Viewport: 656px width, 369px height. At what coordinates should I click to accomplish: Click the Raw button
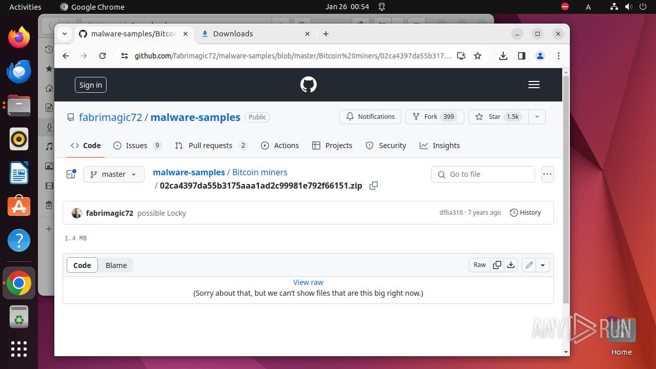point(480,265)
